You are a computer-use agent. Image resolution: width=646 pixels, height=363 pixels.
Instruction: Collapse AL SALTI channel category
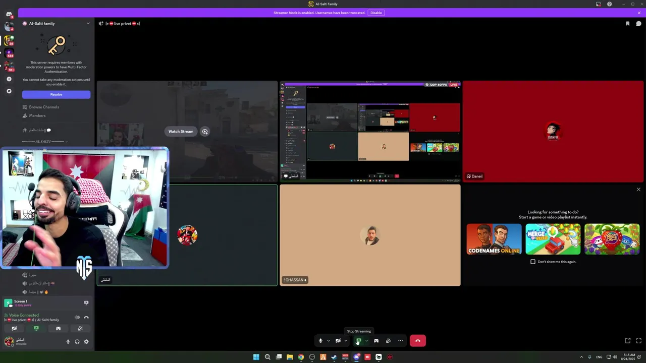pos(44,142)
